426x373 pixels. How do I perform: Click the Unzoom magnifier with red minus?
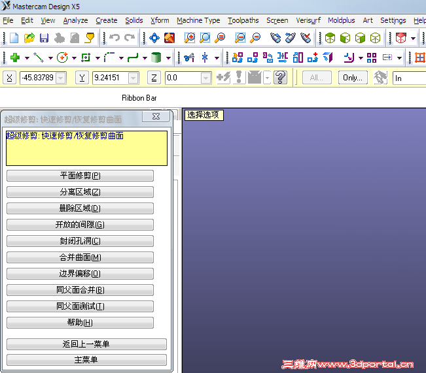(x=256, y=38)
